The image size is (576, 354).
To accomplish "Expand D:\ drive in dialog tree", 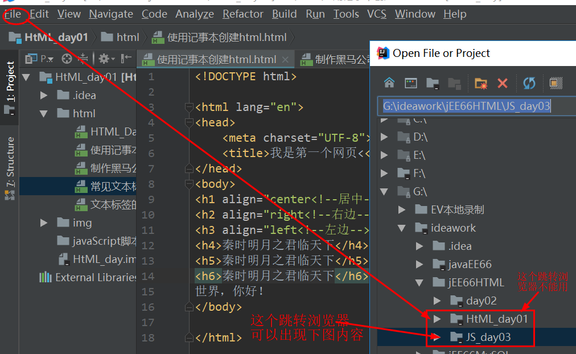I will coord(384,137).
